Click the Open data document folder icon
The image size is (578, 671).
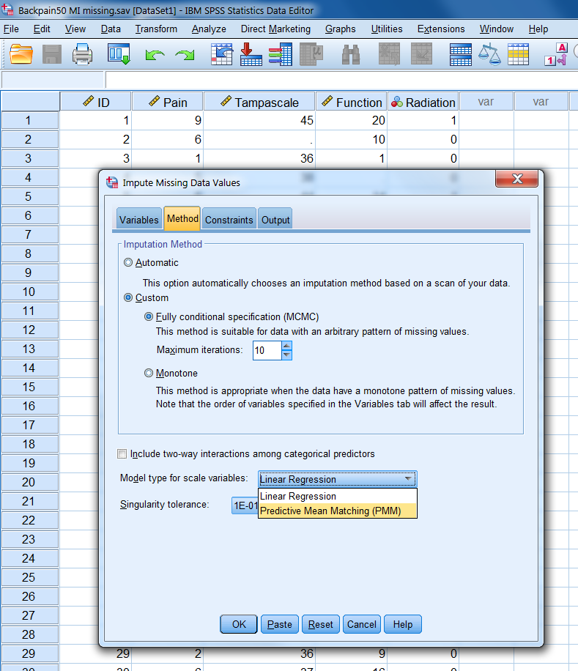point(21,54)
